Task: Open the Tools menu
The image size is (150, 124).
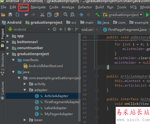Action: click(122, 7)
